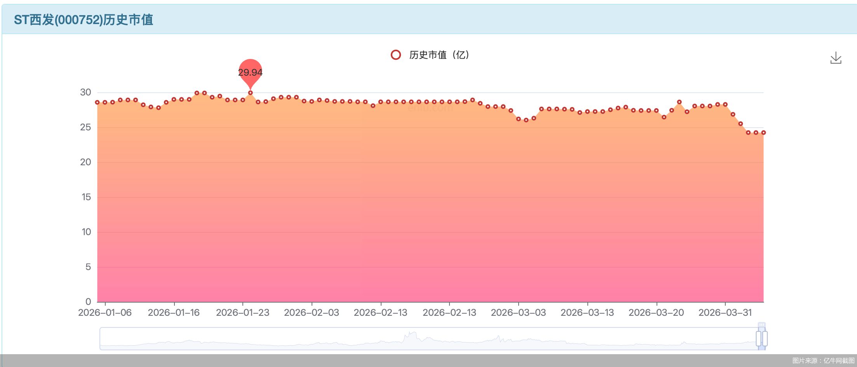Click the 29.94 value label text
This screenshot has height=367, width=857.
coord(251,72)
